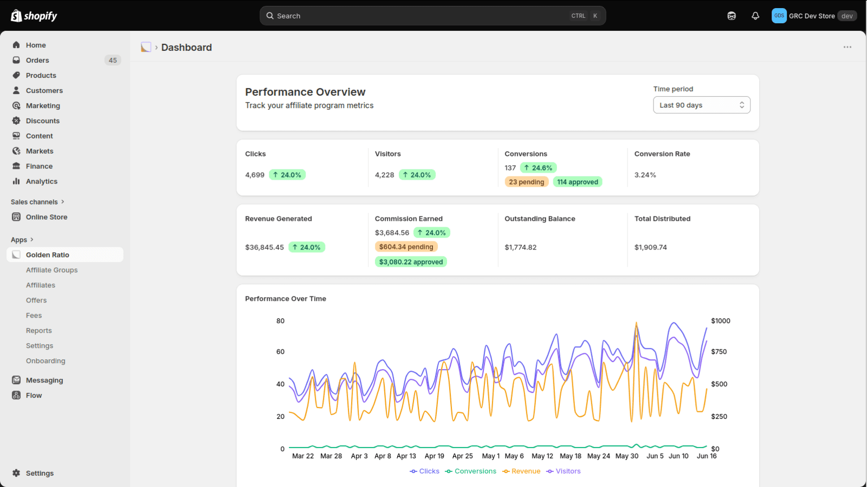Viewport: 867px width, 487px height.
Task: Open Analytics via its bar chart icon
Action: click(x=16, y=181)
